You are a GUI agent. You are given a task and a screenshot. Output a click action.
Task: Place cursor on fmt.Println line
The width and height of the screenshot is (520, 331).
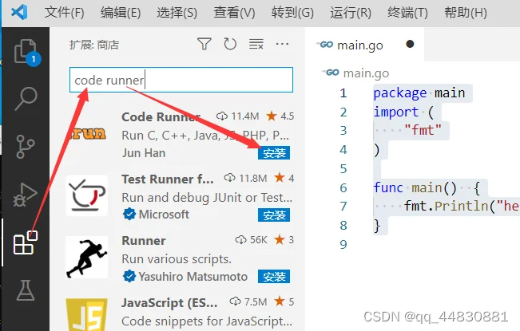pyautogui.click(x=462, y=207)
